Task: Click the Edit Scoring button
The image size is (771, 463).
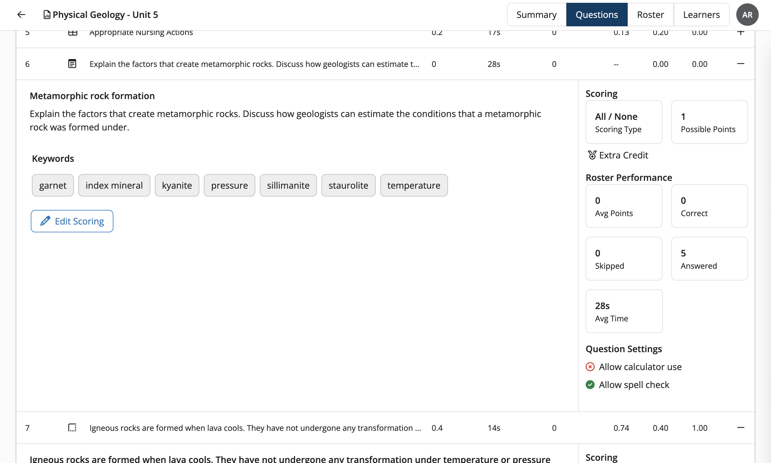Action: [72, 221]
